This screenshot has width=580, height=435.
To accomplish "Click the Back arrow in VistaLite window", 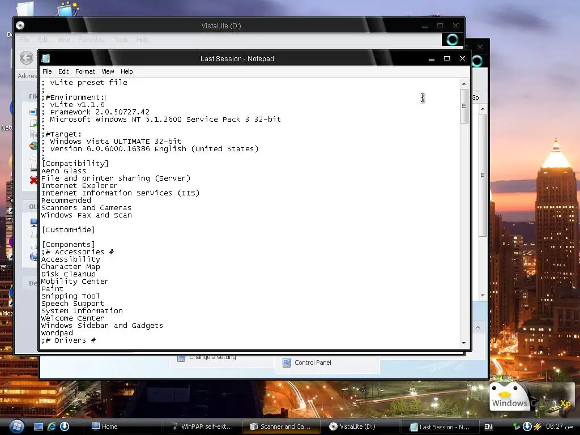I will tap(26, 58).
